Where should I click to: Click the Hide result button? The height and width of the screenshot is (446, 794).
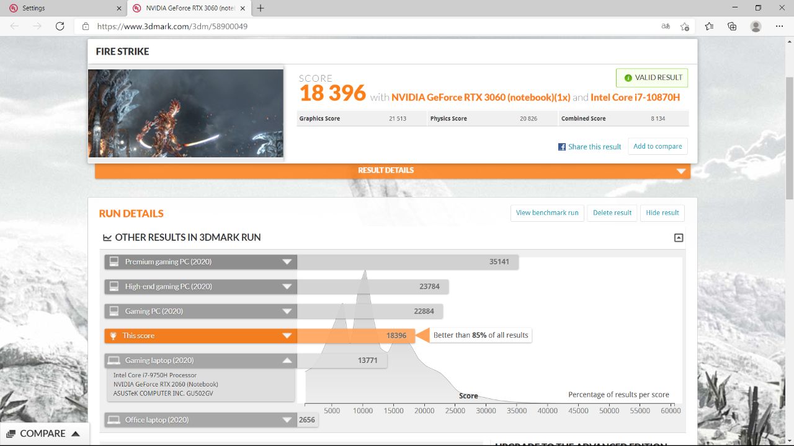click(662, 212)
